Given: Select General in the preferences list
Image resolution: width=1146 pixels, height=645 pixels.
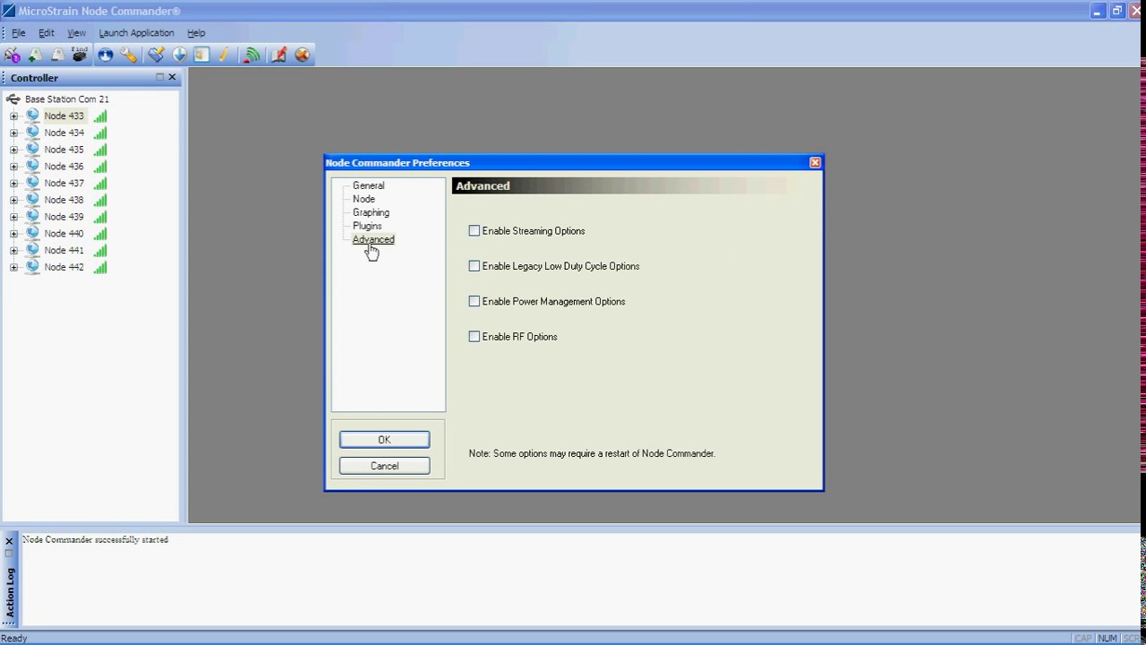Looking at the screenshot, I should tap(368, 185).
